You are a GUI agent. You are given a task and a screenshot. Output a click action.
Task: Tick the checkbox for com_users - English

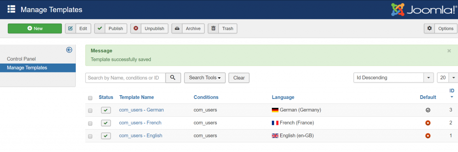[x=90, y=136]
